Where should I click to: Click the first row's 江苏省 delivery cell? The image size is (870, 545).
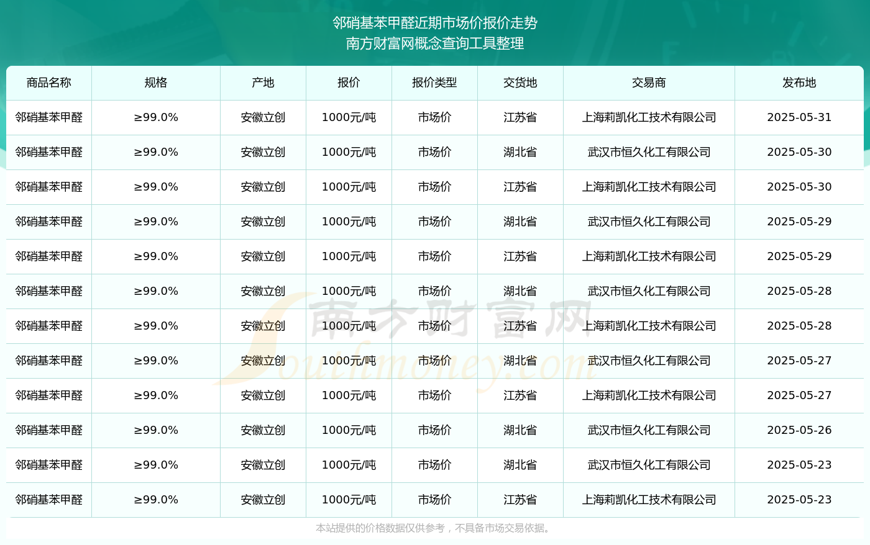521,117
